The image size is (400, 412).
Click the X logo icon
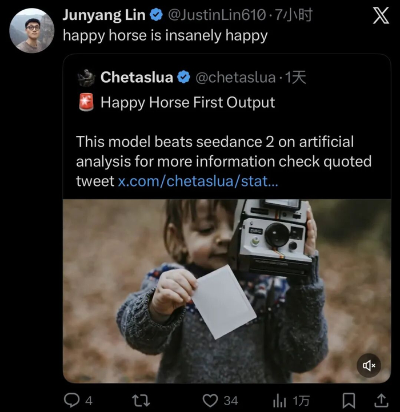[381, 17]
